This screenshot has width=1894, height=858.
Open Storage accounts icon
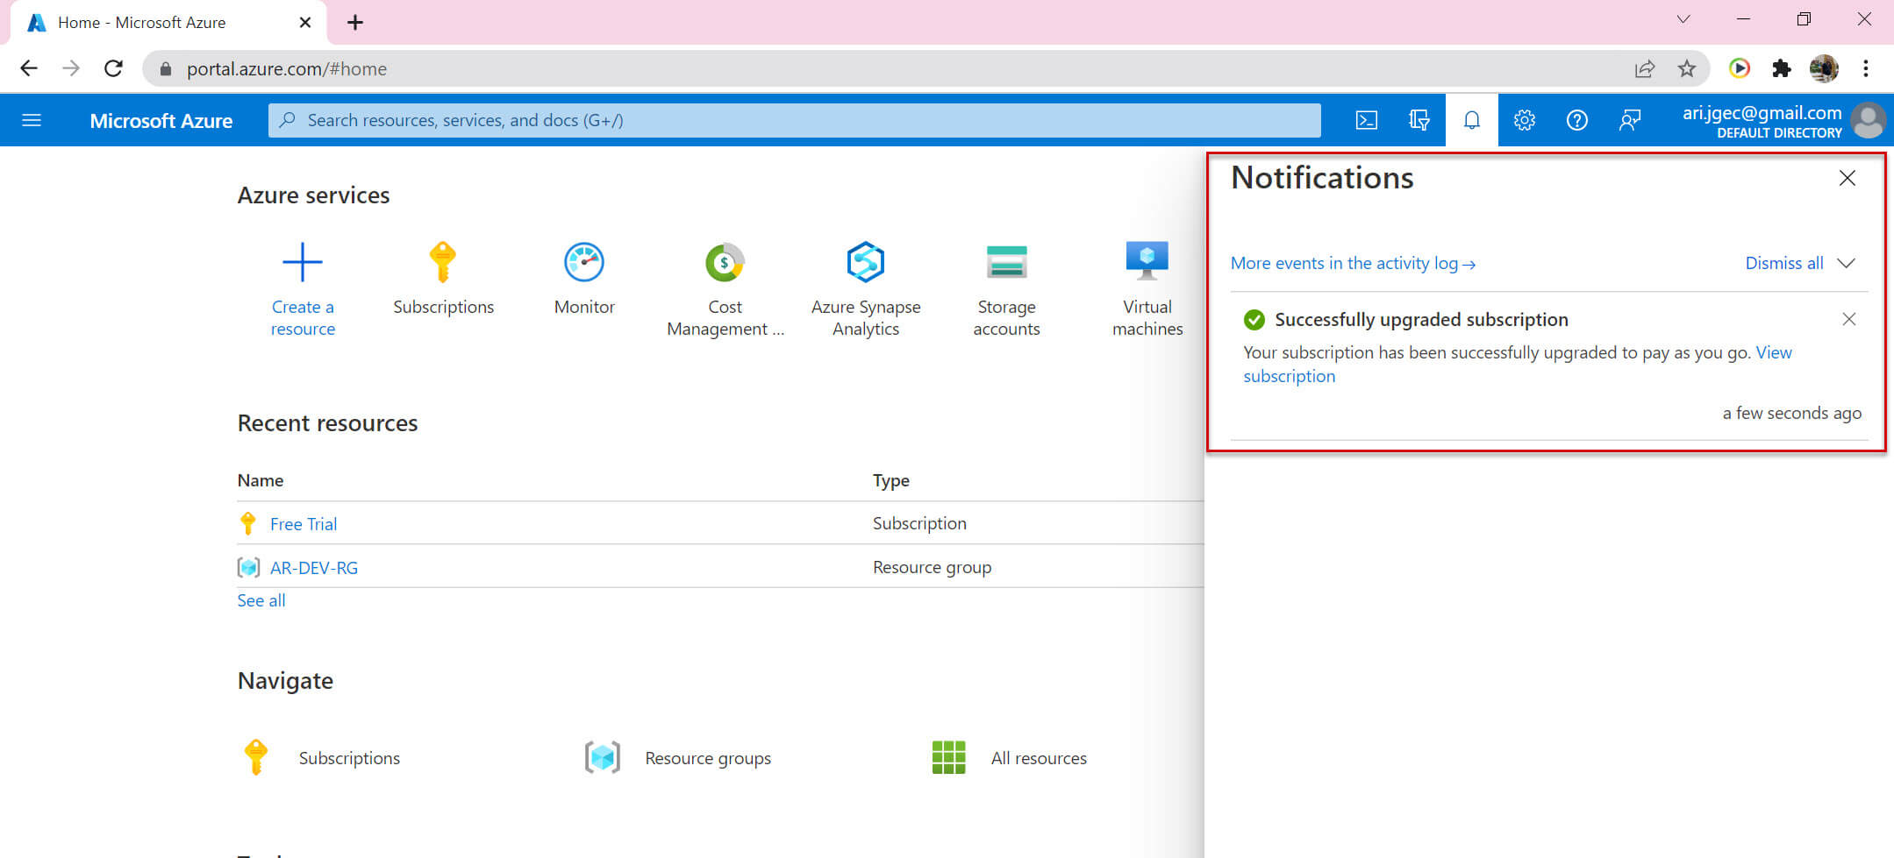(x=1006, y=262)
